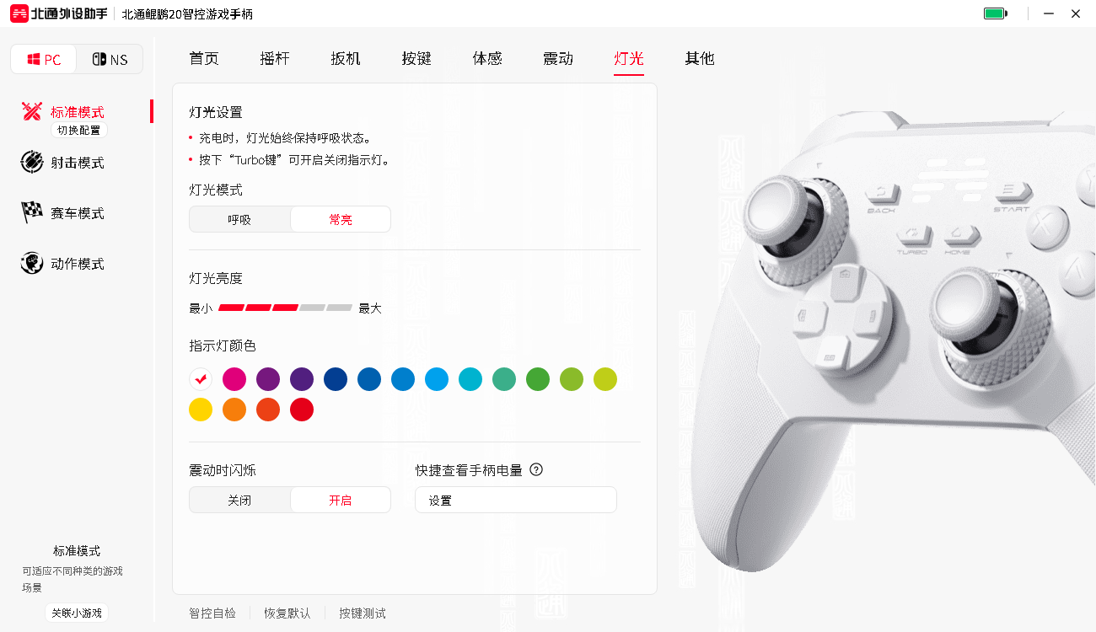The image size is (1096, 632).
Task: Click the 恢复默认 link
Action: click(287, 613)
